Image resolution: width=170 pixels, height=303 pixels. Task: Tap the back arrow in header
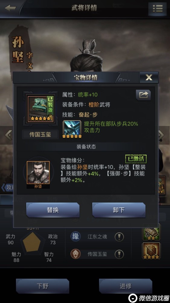coord(10,8)
